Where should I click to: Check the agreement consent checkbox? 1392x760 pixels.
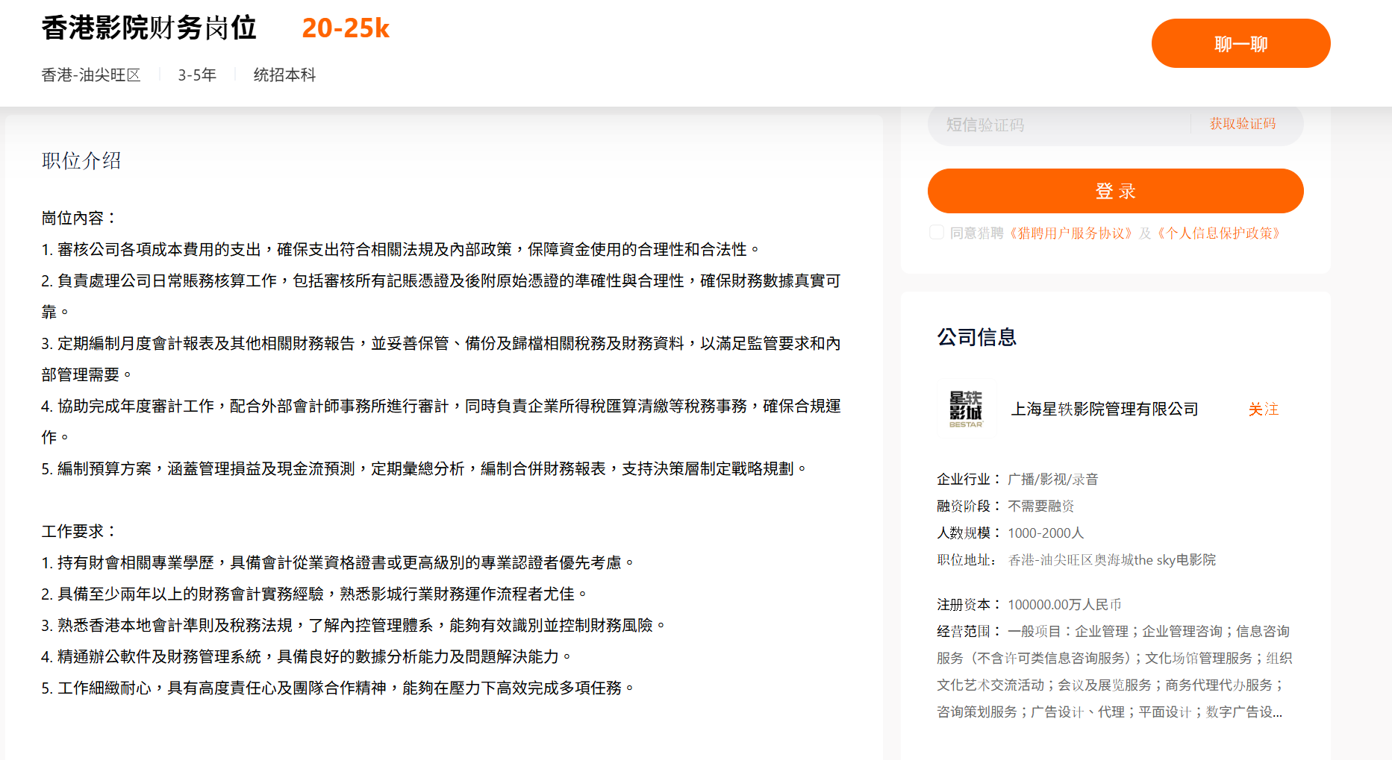click(x=936, y=232)
